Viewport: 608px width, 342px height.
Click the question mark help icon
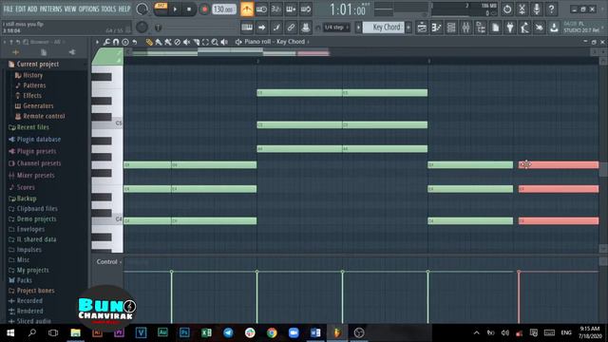551,9
